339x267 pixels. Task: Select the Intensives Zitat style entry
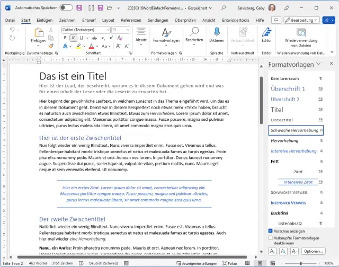click(x=298, y=182)
